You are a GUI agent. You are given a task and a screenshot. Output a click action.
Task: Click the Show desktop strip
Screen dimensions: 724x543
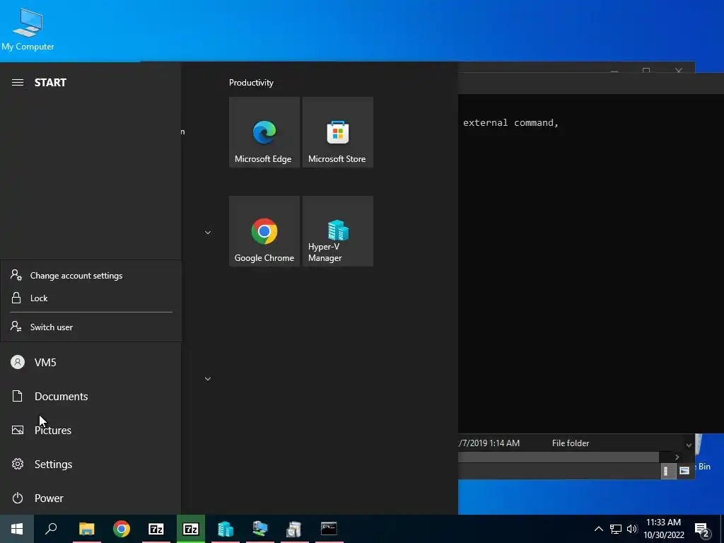(x=722, y=529)
